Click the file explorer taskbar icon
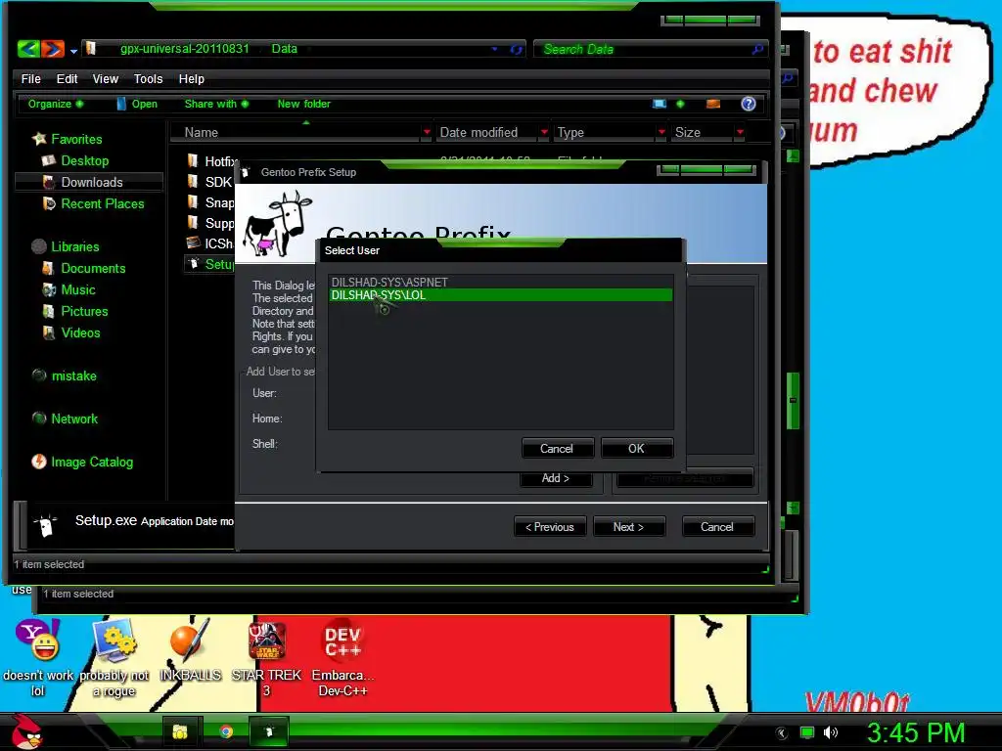The height and width of the screenshot is (751, 1002). pyautogui.click(x=180, y=731)
